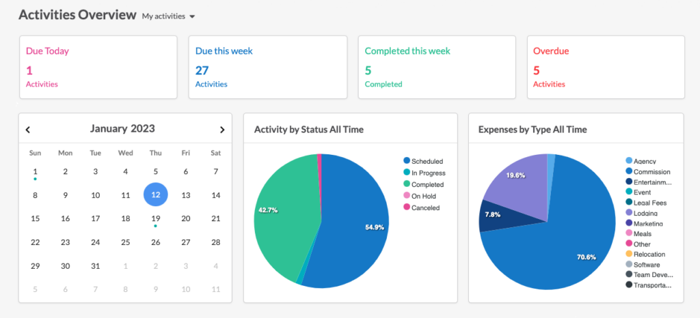This screenshot has width=700, height=318.
Task: Click the Agency legend marker
Action: click(629, 161)
